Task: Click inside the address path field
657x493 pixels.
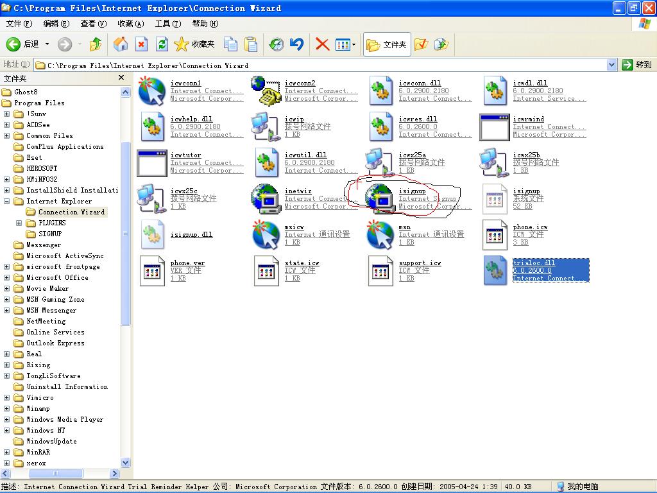Action: 321,65
